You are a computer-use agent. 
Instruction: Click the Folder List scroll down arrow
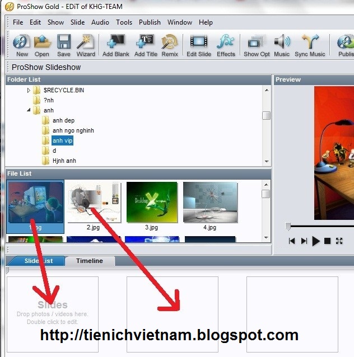(x=267, y=161)
